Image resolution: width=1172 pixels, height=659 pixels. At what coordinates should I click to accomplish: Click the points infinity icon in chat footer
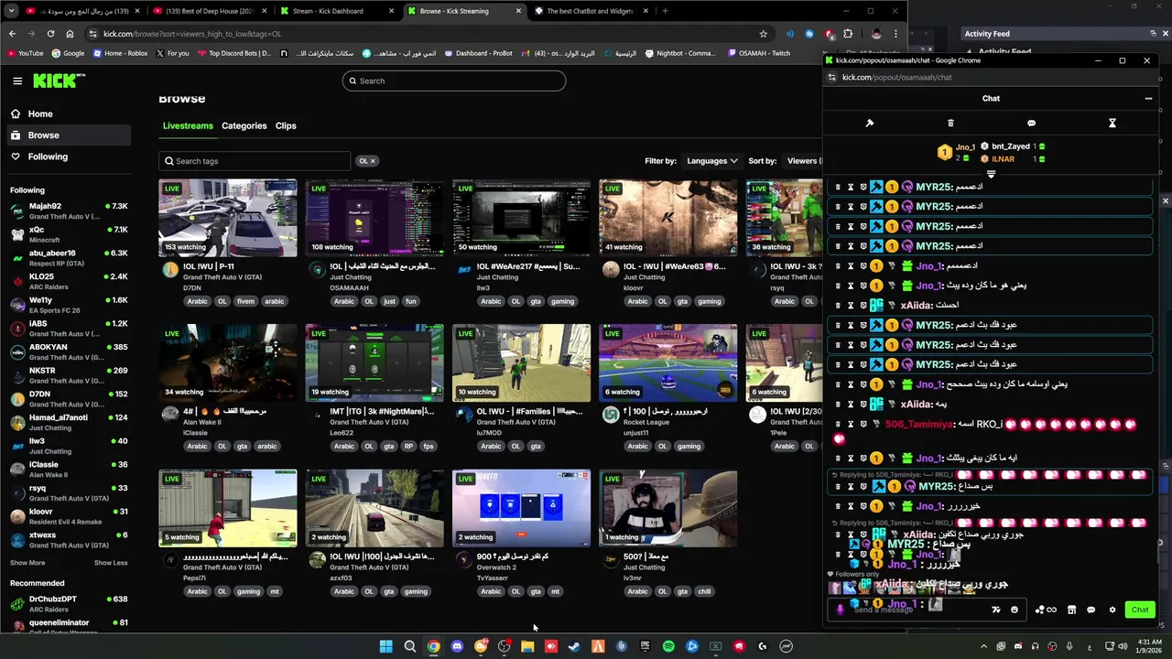pos(1046,610)
